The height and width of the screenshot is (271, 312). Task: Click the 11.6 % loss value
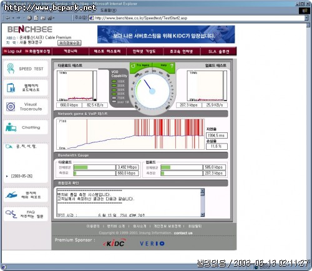click(x=217, y=146)
